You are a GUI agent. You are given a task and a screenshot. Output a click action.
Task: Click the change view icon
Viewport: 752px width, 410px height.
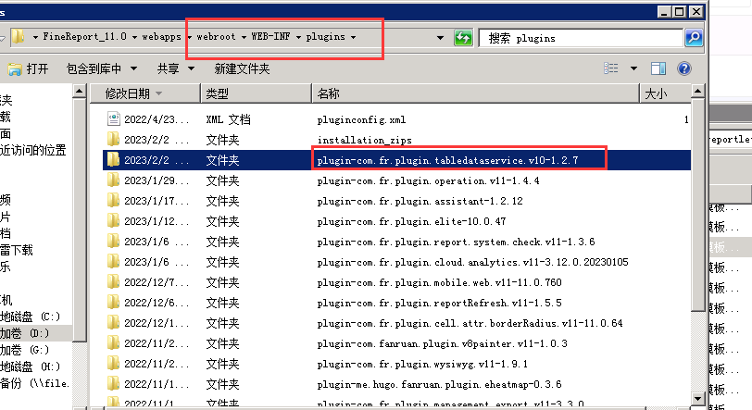(x=610, y=68)
